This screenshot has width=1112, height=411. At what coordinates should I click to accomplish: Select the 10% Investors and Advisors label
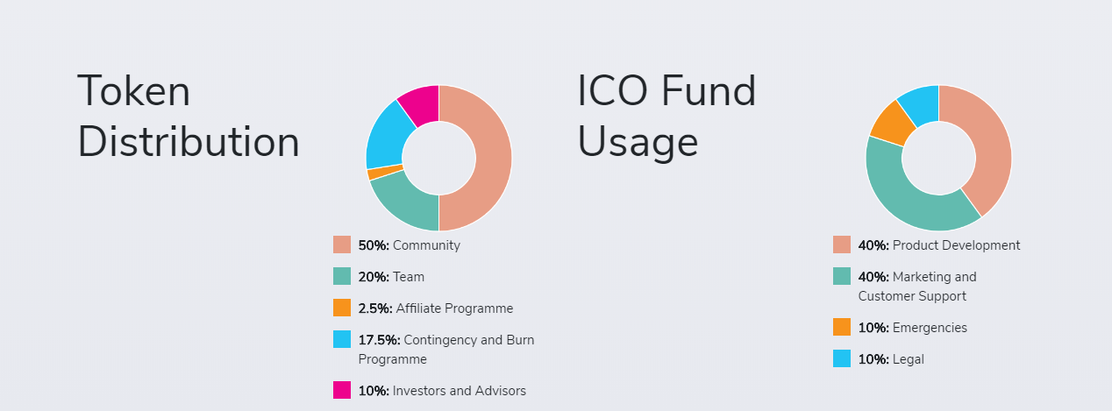tap(442, 391)
